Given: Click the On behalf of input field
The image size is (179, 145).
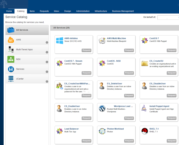Looking at the screenshot, I should click(168, 18).
